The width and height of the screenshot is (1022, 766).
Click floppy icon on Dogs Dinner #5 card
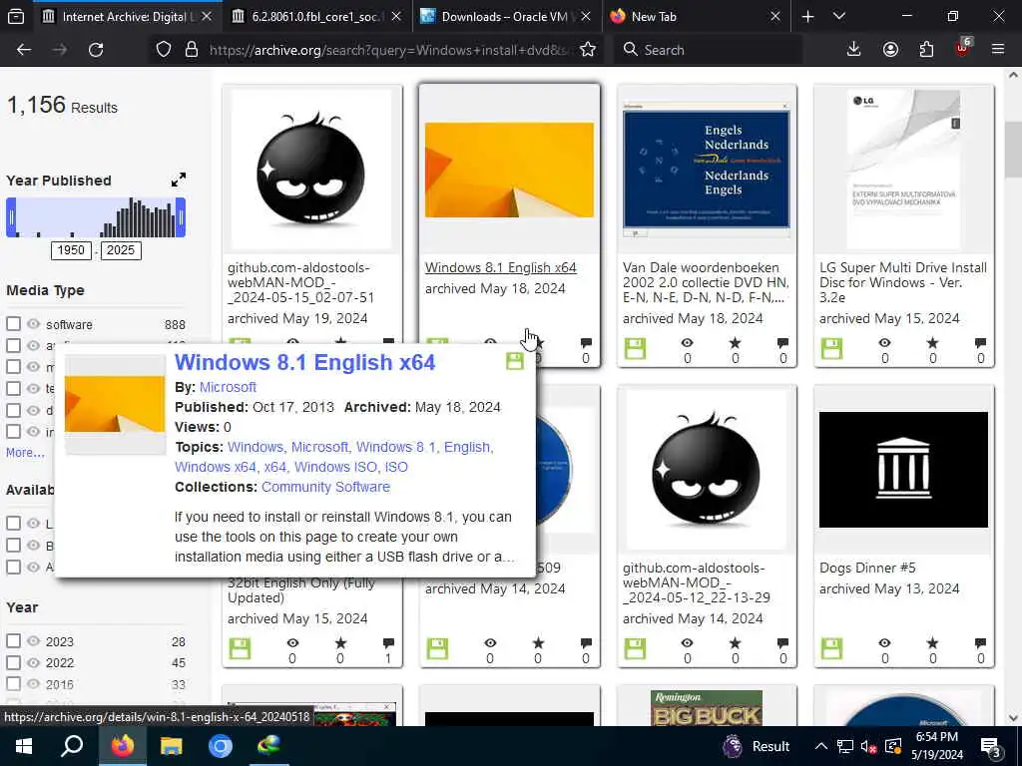[x=831, y=648]
